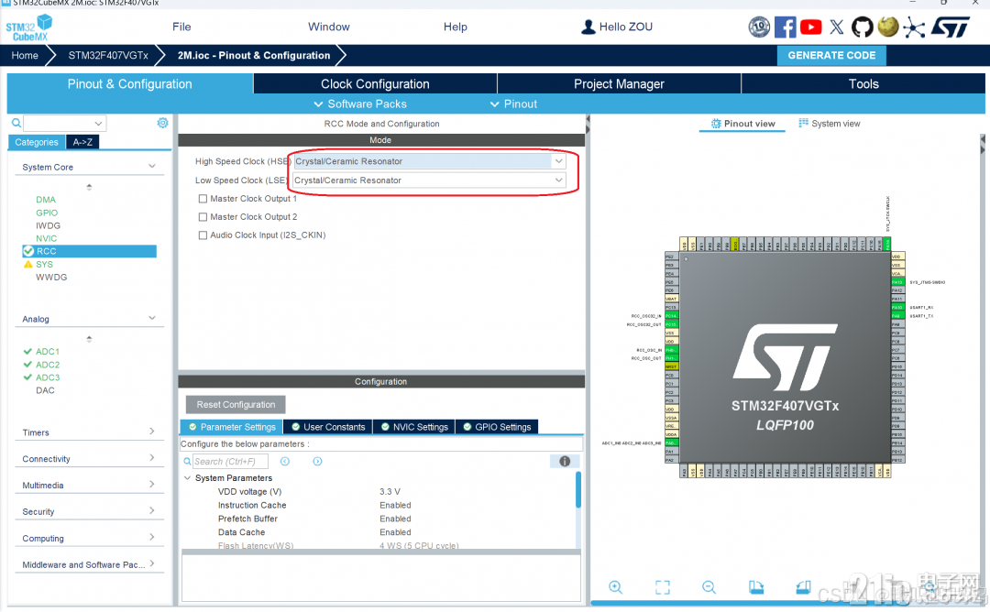The width and height of the screenshot is (990, 612).
Task: Switch to A->Z sorting tab
Action: [82, 142]
